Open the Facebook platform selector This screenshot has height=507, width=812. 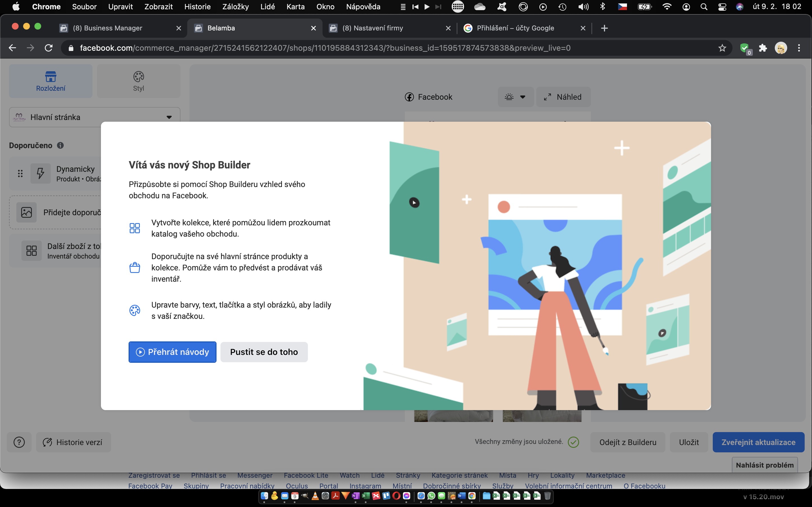click(x=429, y=97)
